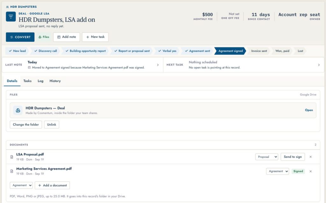Click the deal record icon beside the title
This screenshot has height=203, width=326.
(x=11, y=17)
